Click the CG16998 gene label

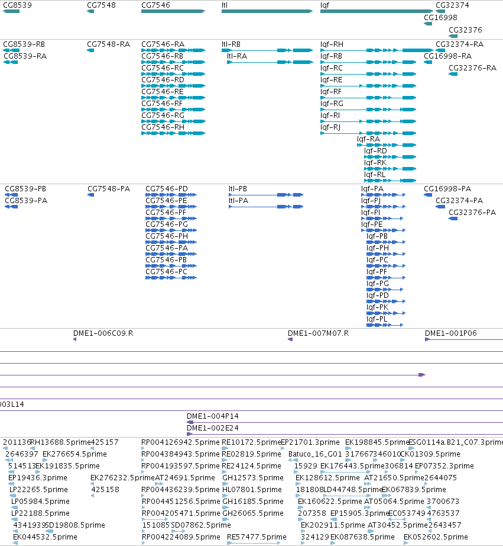(x=440, y=17)
